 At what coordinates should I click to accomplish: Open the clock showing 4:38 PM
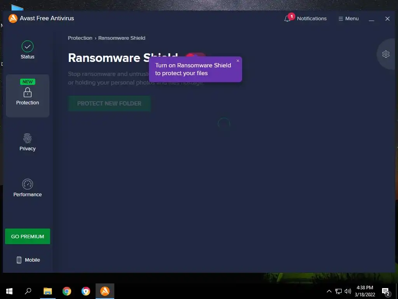point(365,291)
